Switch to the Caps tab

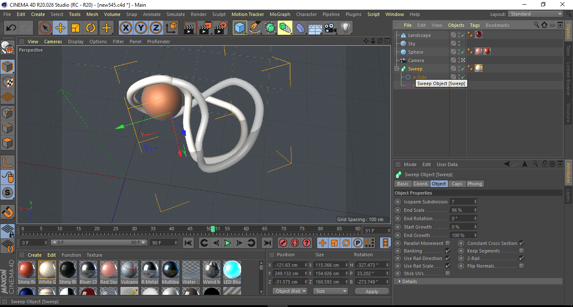pos(457,184)
